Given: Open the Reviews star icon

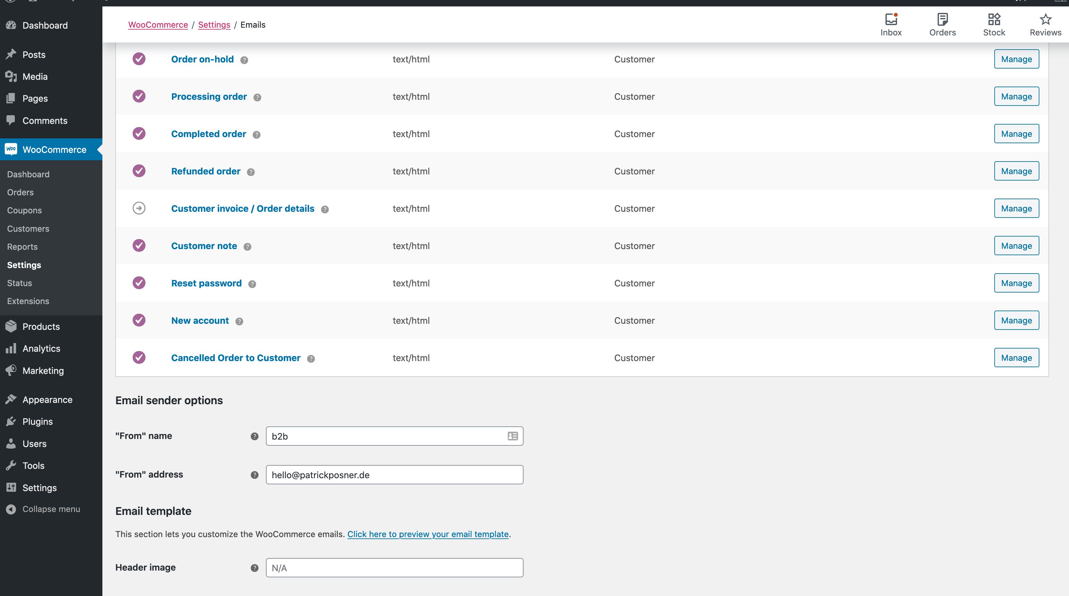Looking at the screenshot, I should coord(1045,19).
